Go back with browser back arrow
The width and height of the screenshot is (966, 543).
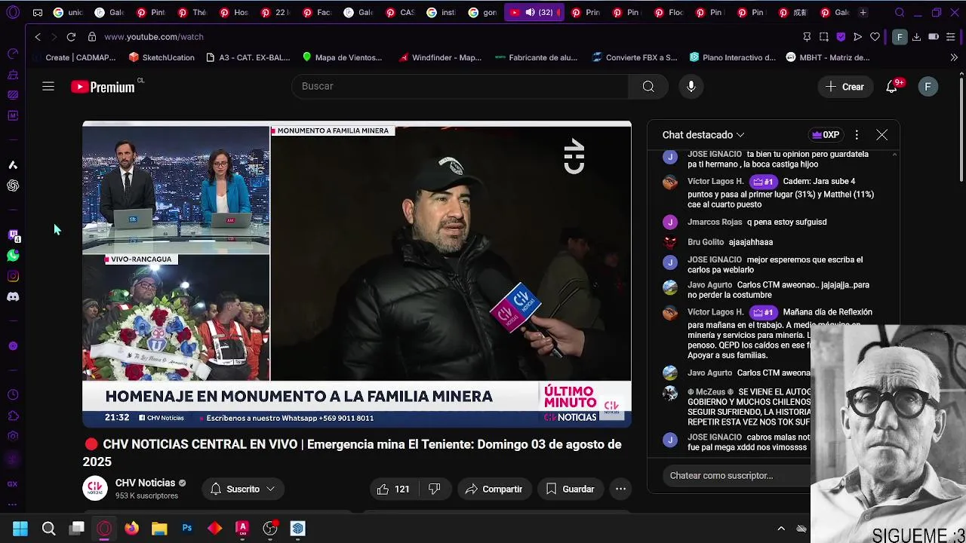pyautogui.click(x=38, y=36)
